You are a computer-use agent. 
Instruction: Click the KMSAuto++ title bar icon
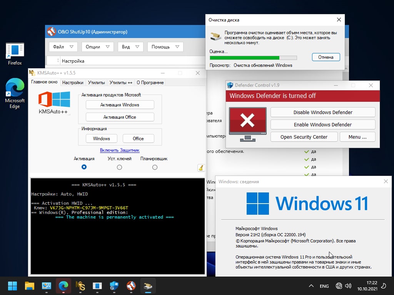click(32, 73)
